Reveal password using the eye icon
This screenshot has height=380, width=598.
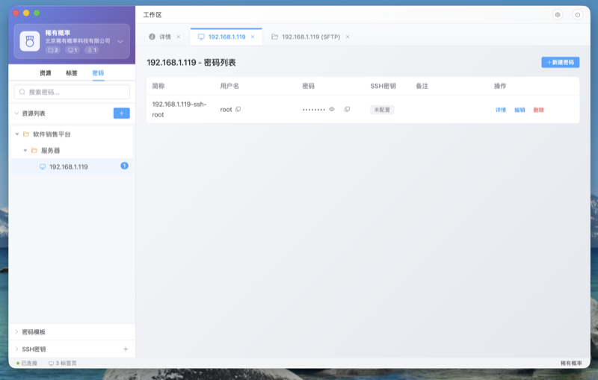332,110
